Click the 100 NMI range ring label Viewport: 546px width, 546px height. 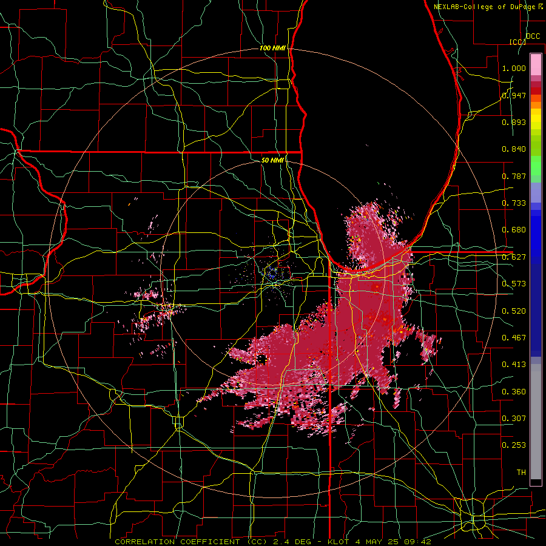[272, 48]
